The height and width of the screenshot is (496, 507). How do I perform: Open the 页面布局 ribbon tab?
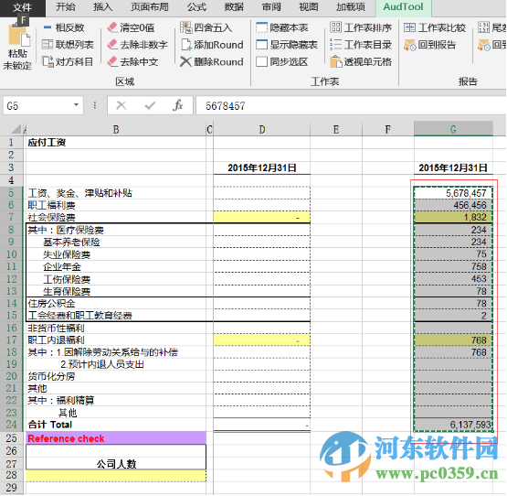pyautogui.click(x=150, y=6)
